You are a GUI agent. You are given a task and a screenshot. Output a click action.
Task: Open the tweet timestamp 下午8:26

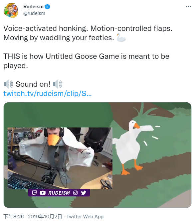[x=14, y=216]
